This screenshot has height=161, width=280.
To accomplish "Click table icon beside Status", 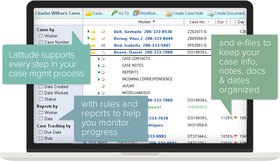I will coord(40,99).
